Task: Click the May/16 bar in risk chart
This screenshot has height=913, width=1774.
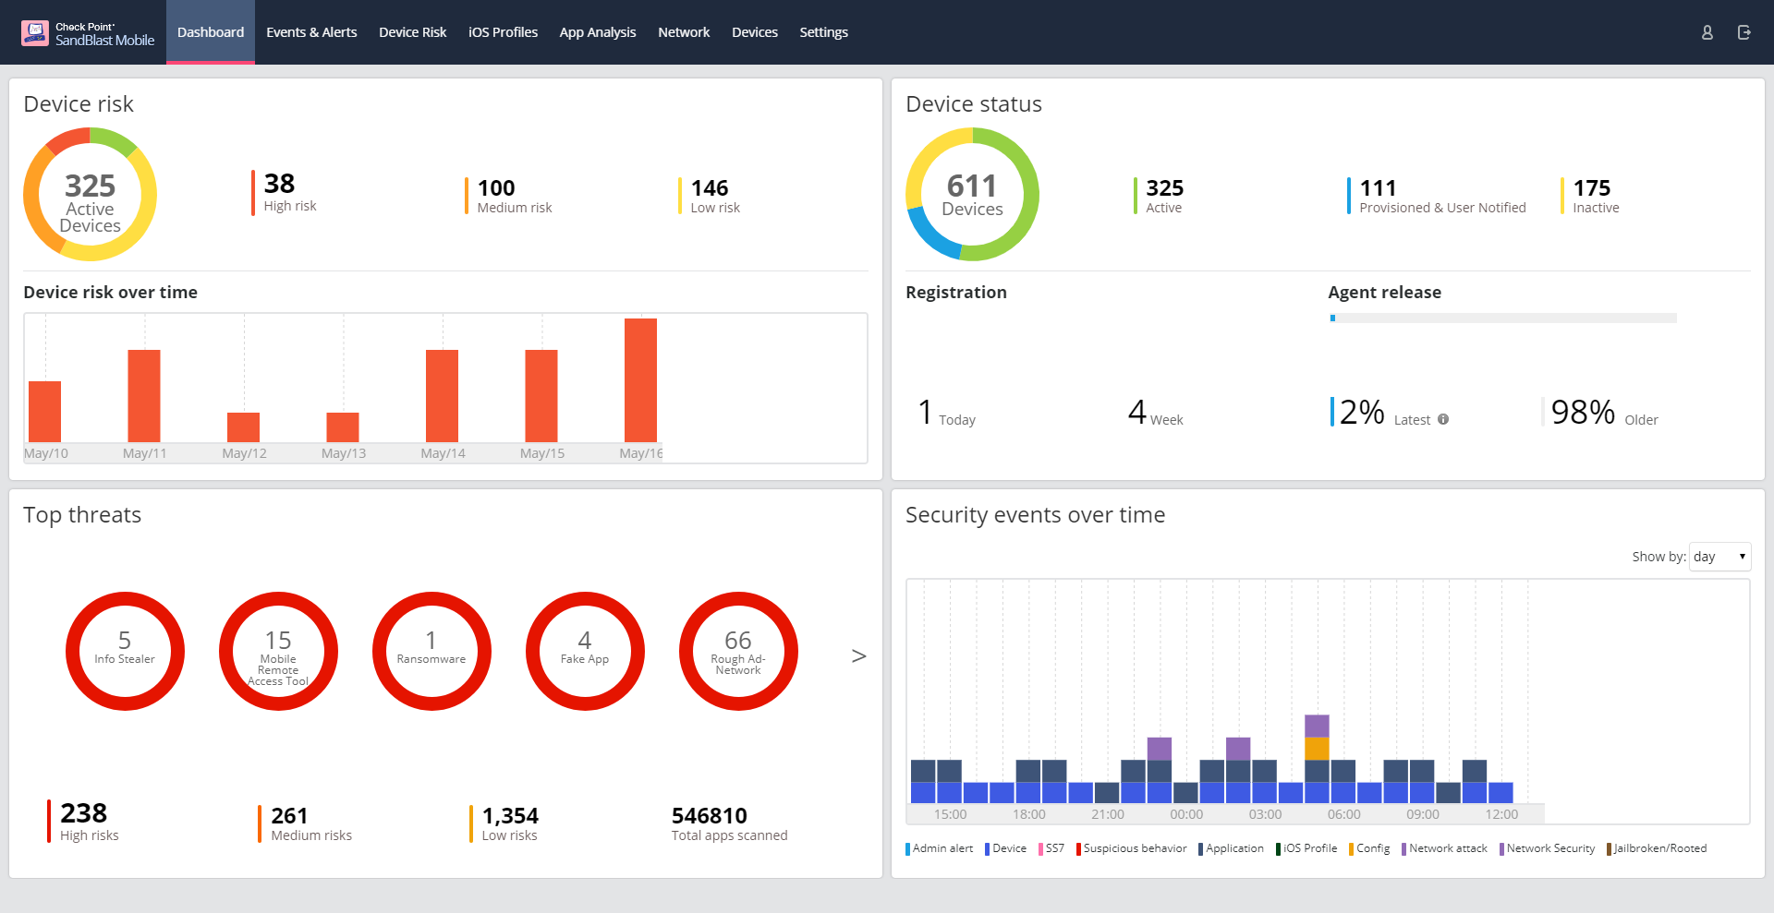Action: coord(640,380)
